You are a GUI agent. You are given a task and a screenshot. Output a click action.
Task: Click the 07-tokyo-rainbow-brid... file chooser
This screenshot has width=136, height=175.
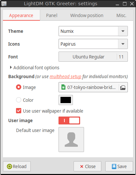point(93,87)
